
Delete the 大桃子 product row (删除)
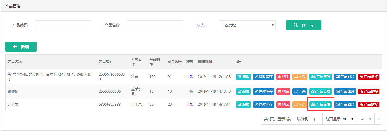283,77
